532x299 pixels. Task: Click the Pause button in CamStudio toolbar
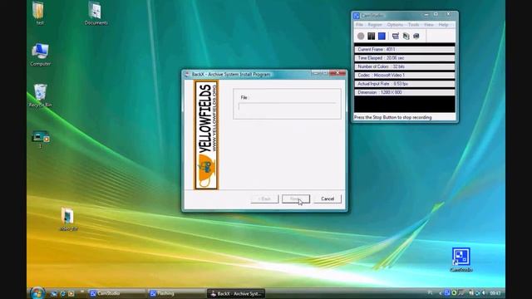(x=372, y=36)
